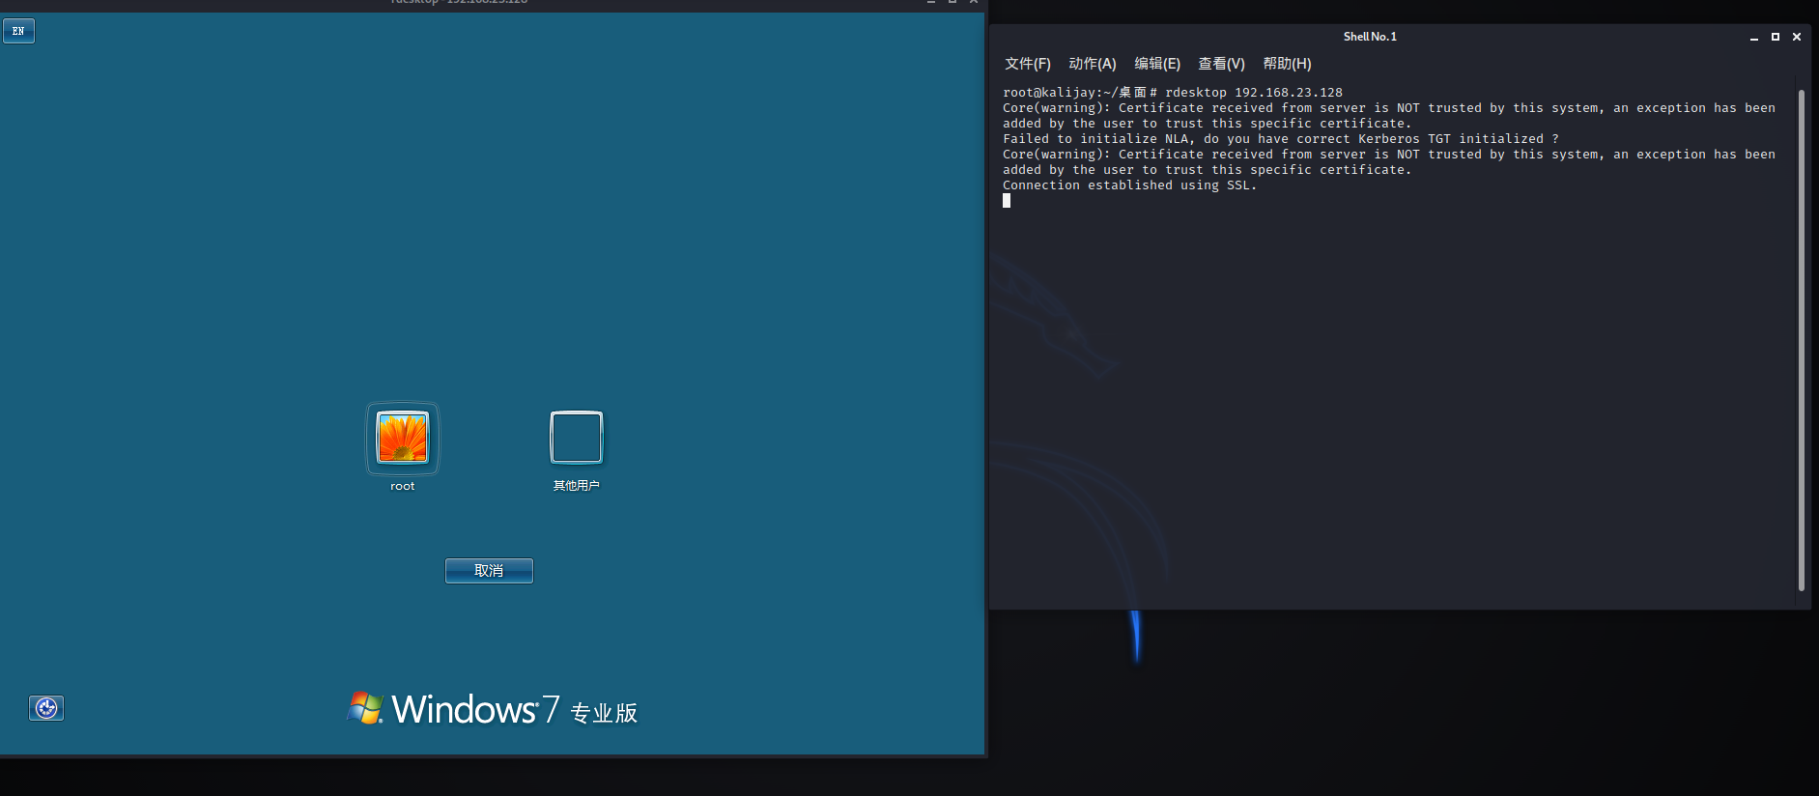Screen dimensions: 1819x796
Task: Minimize the Shell No.1 terminal window
Action: coord(1753,37)
